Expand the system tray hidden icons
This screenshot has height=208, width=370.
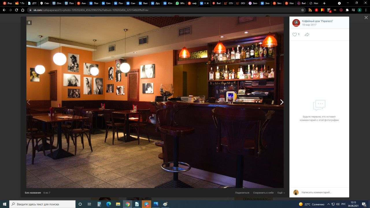pyautogui.click(x=328, y=204)
